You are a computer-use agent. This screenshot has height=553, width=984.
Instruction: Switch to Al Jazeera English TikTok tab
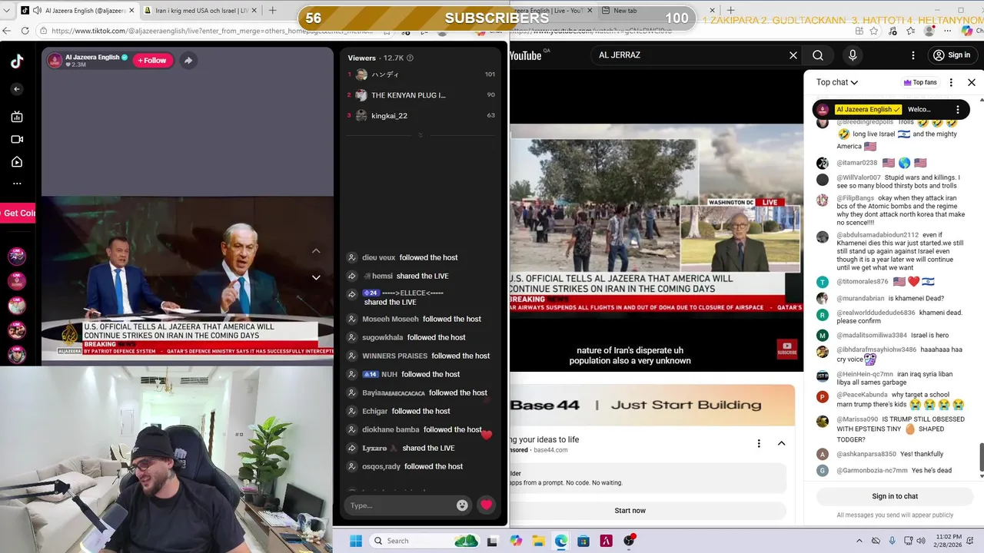78,11
